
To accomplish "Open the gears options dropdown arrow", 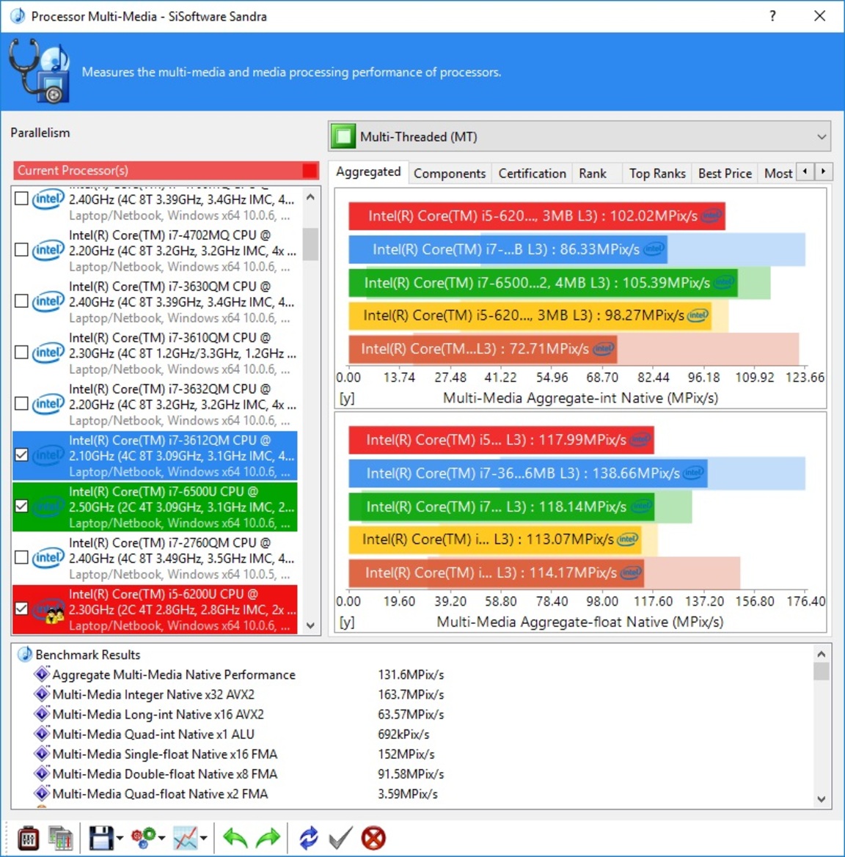I will coord(162,838).
